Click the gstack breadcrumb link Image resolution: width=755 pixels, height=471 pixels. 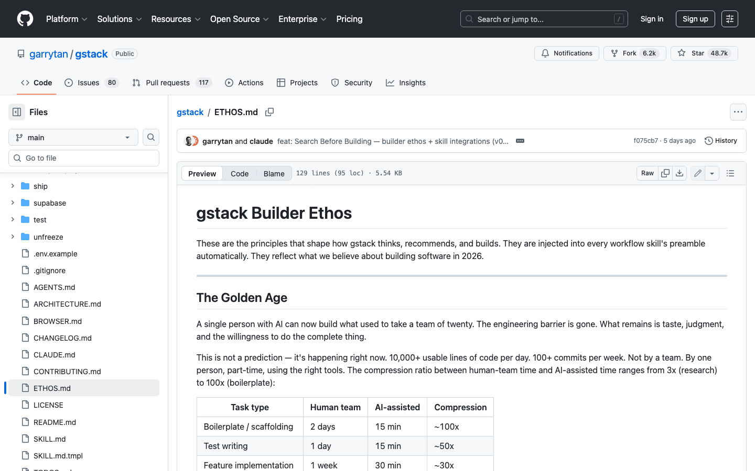tap(190, 112)
